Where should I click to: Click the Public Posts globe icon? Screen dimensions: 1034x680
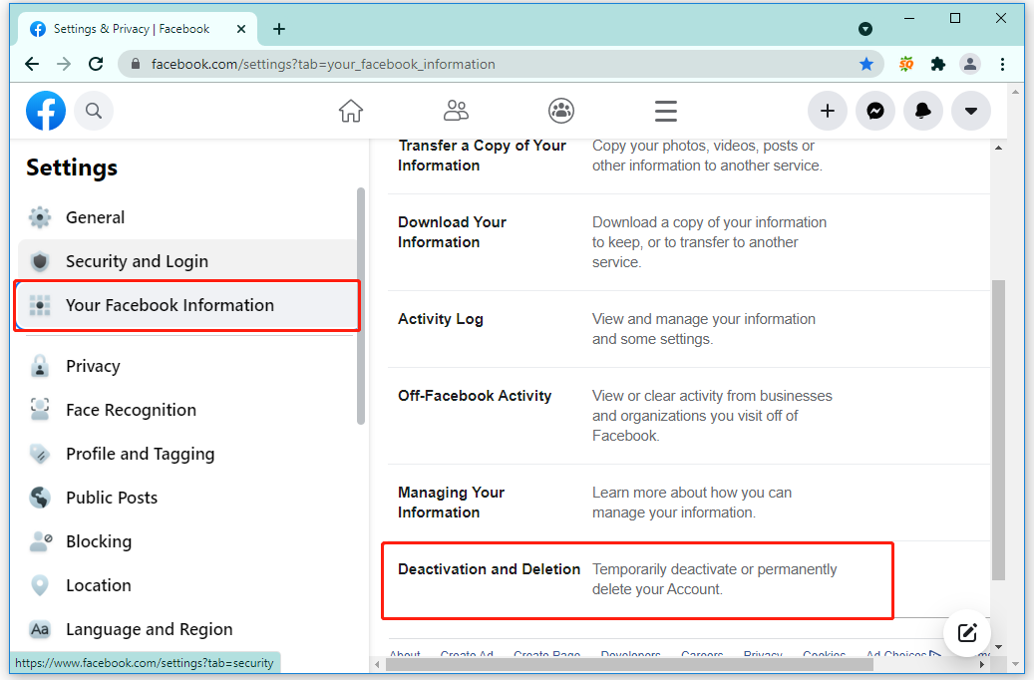40,498
